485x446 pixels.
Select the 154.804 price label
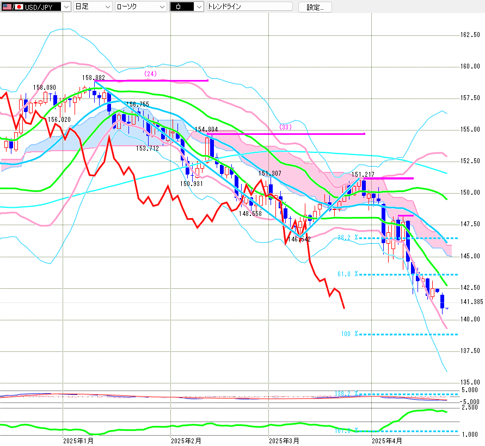coord(206,129)
